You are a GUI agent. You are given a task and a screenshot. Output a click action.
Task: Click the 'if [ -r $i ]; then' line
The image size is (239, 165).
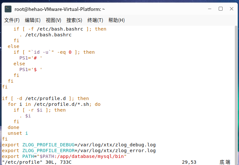40,110
